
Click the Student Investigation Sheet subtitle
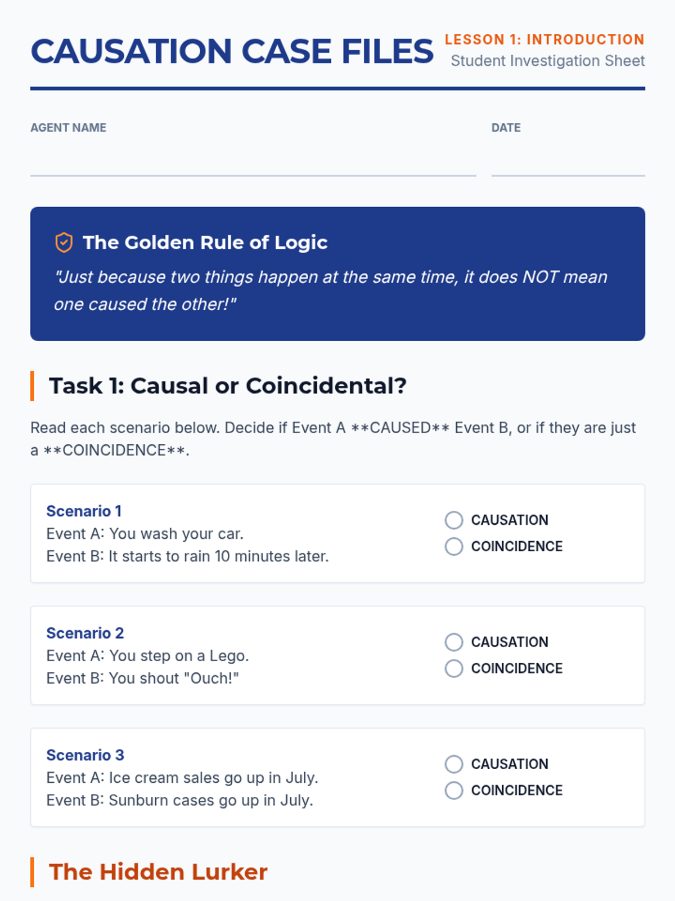pyautogui.click(x=548, y=61)
